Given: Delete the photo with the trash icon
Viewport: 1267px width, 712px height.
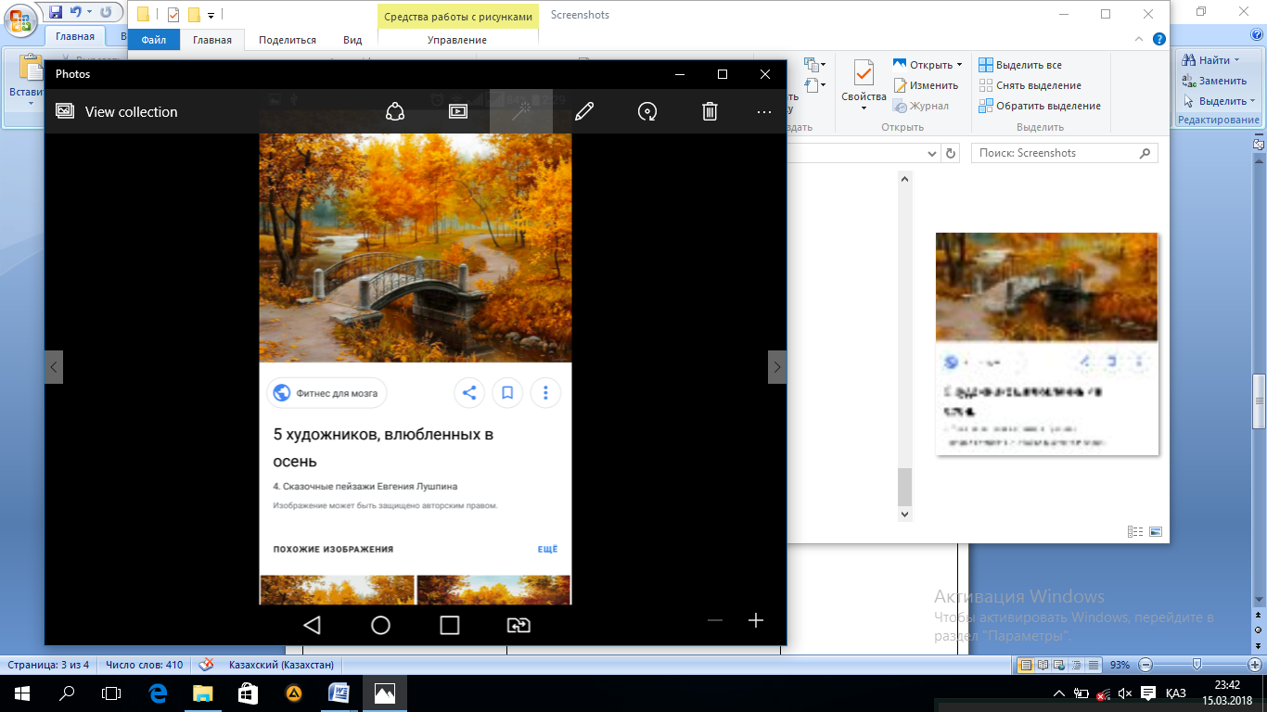Looking at the screenshot, I should tap(710, 111).
